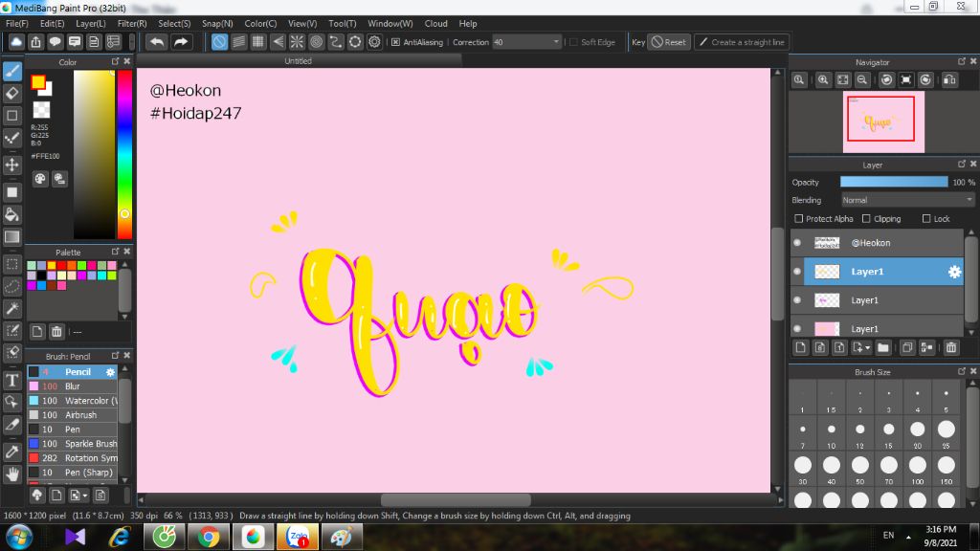Pick the yellow foreground color swatch
The image size is (980, 551).
tap(38, 82)
